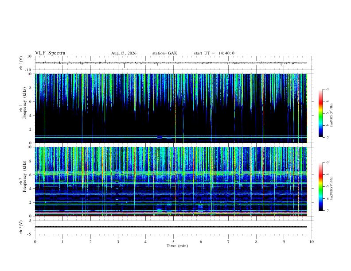Click the ch.1(V) waveform axis label
The width and height of the screenshot is (351, 271).
click(21, 63)
